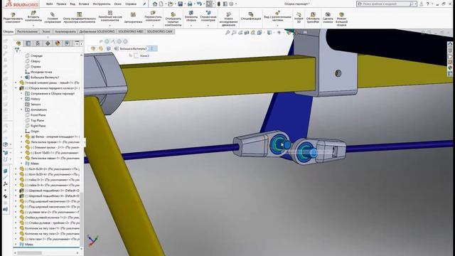Toggle the Instant3D tool
This screenshot has width=455, height=256.
point(299,18)
